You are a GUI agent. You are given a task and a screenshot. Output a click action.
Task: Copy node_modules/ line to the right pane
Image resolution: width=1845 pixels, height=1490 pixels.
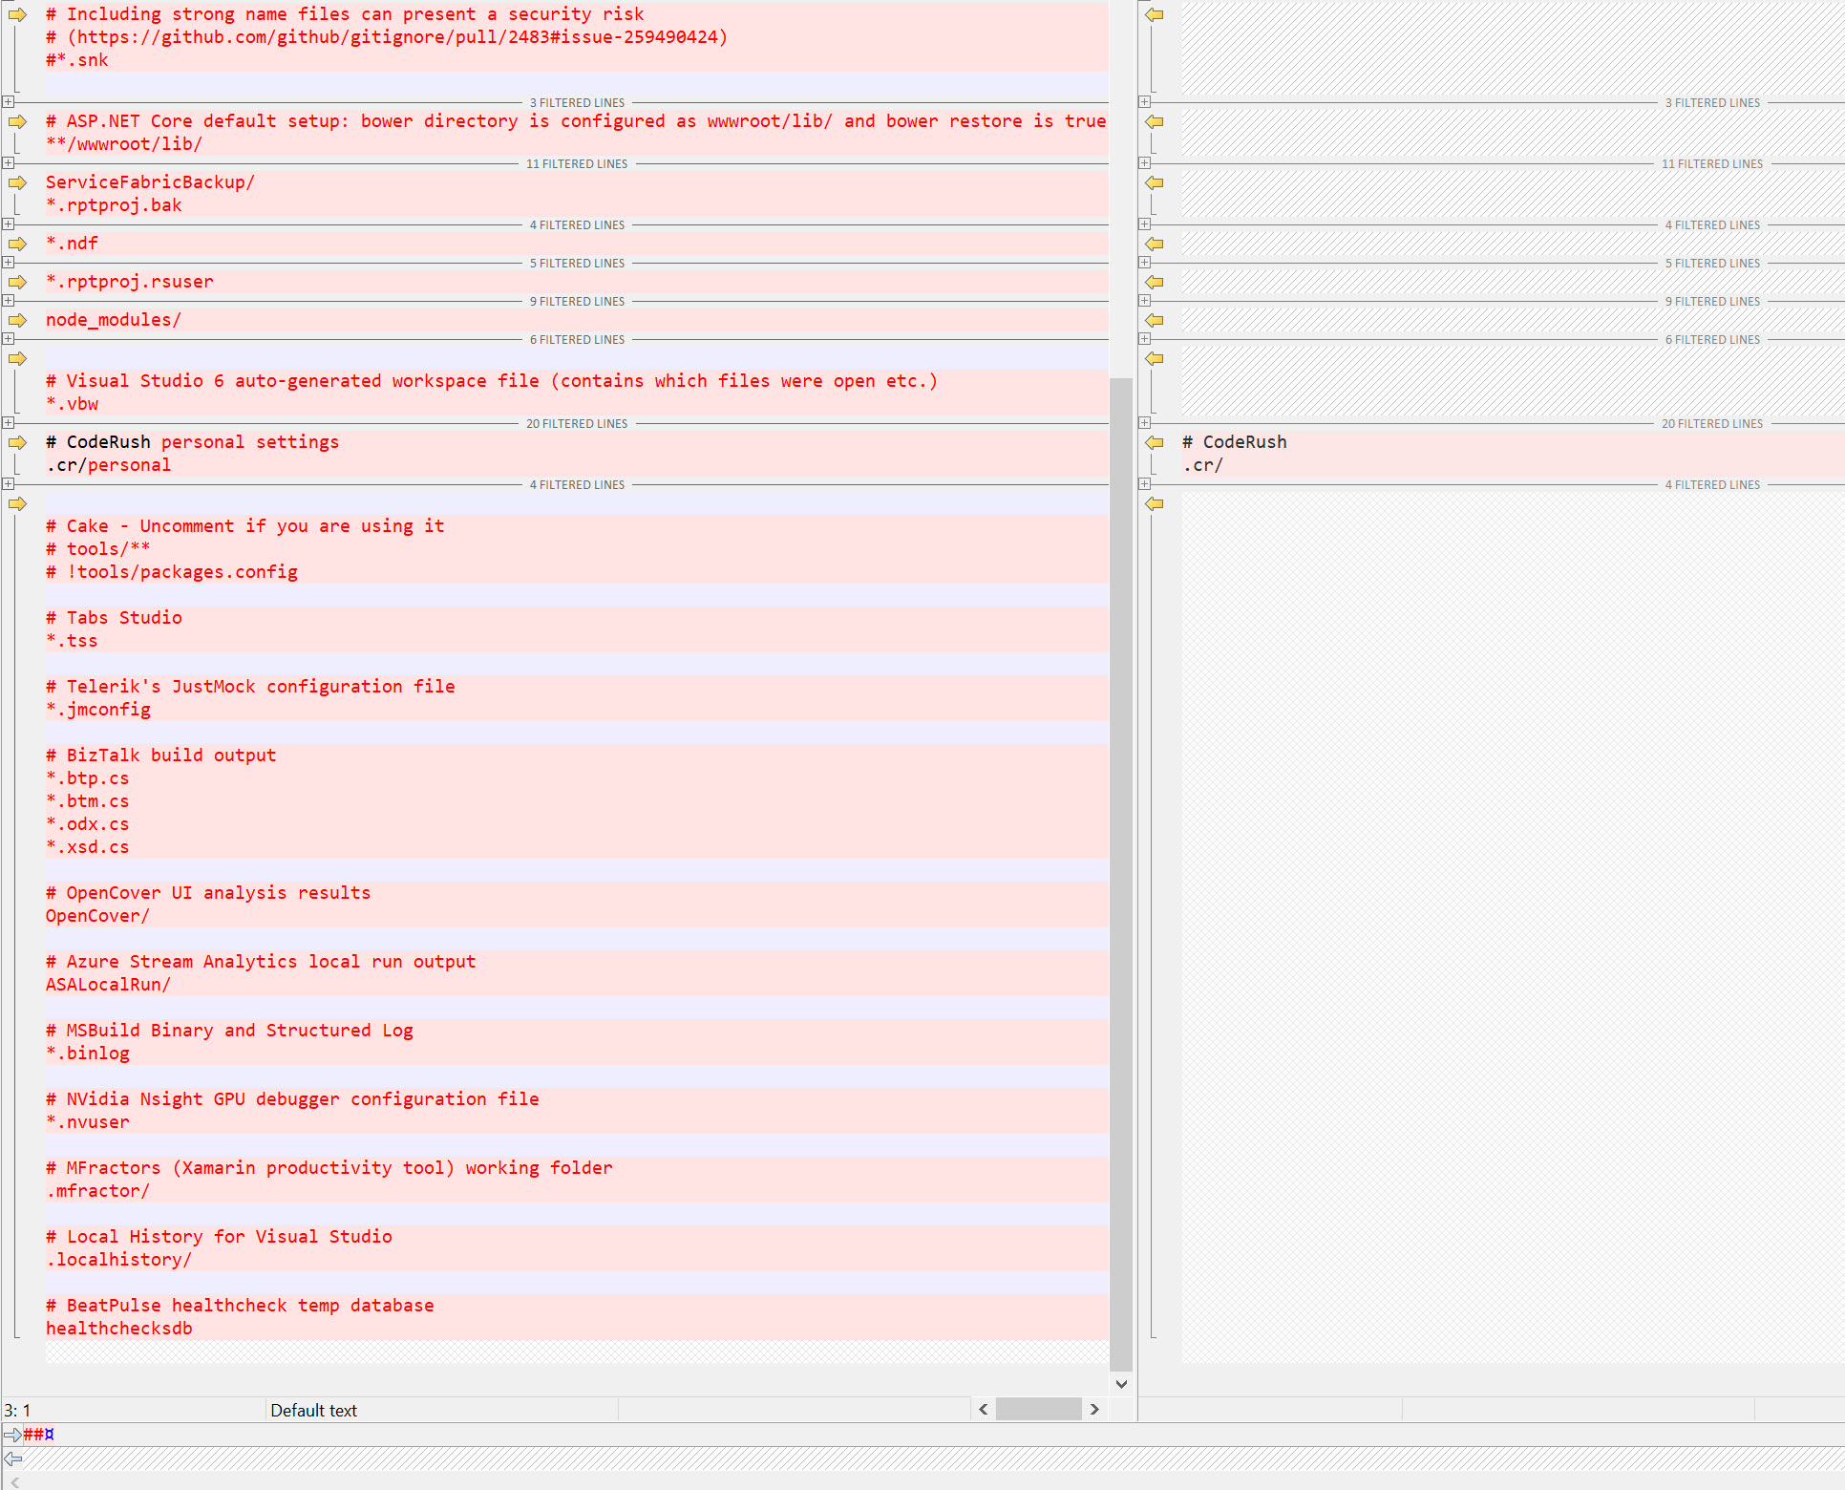(17, 320)
